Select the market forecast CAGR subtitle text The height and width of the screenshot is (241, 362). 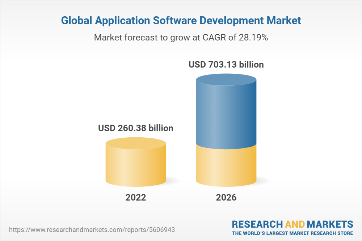(x=181, y=37)
